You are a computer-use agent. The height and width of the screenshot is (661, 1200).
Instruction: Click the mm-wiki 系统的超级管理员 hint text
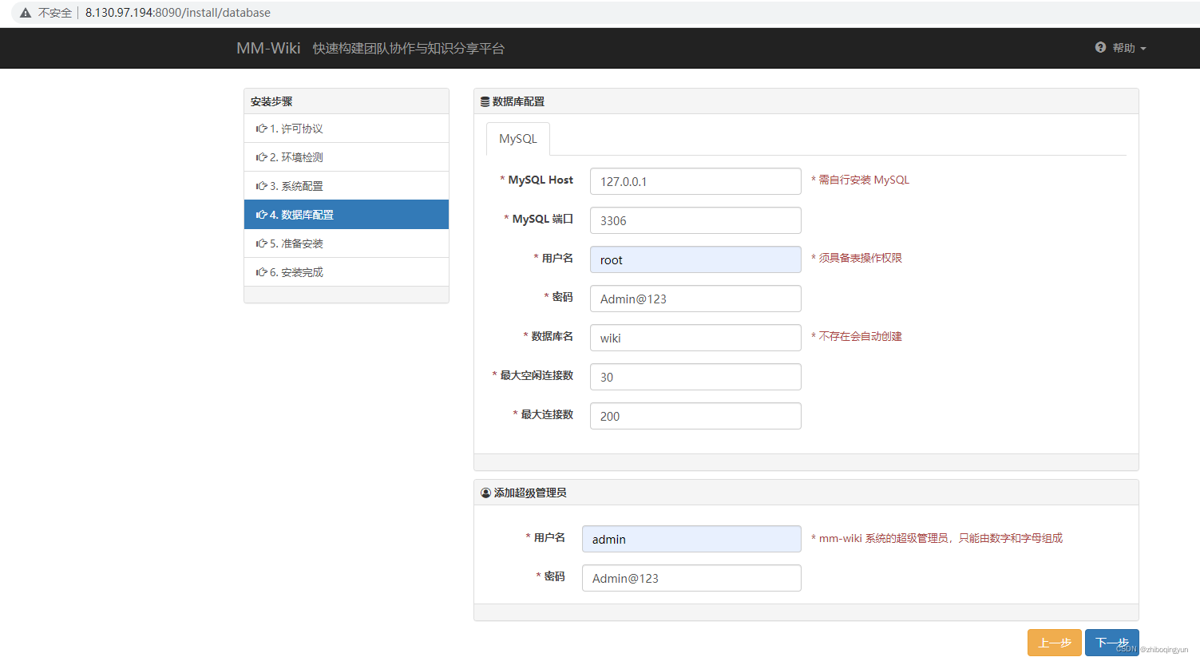point(937,538)
